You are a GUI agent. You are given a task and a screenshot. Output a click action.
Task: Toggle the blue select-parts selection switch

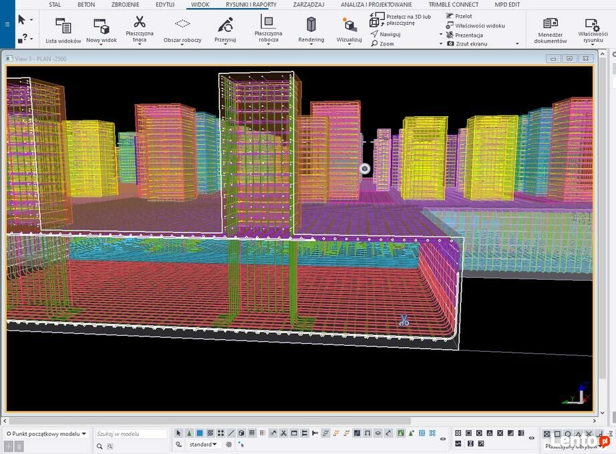(x=200, y=433)
